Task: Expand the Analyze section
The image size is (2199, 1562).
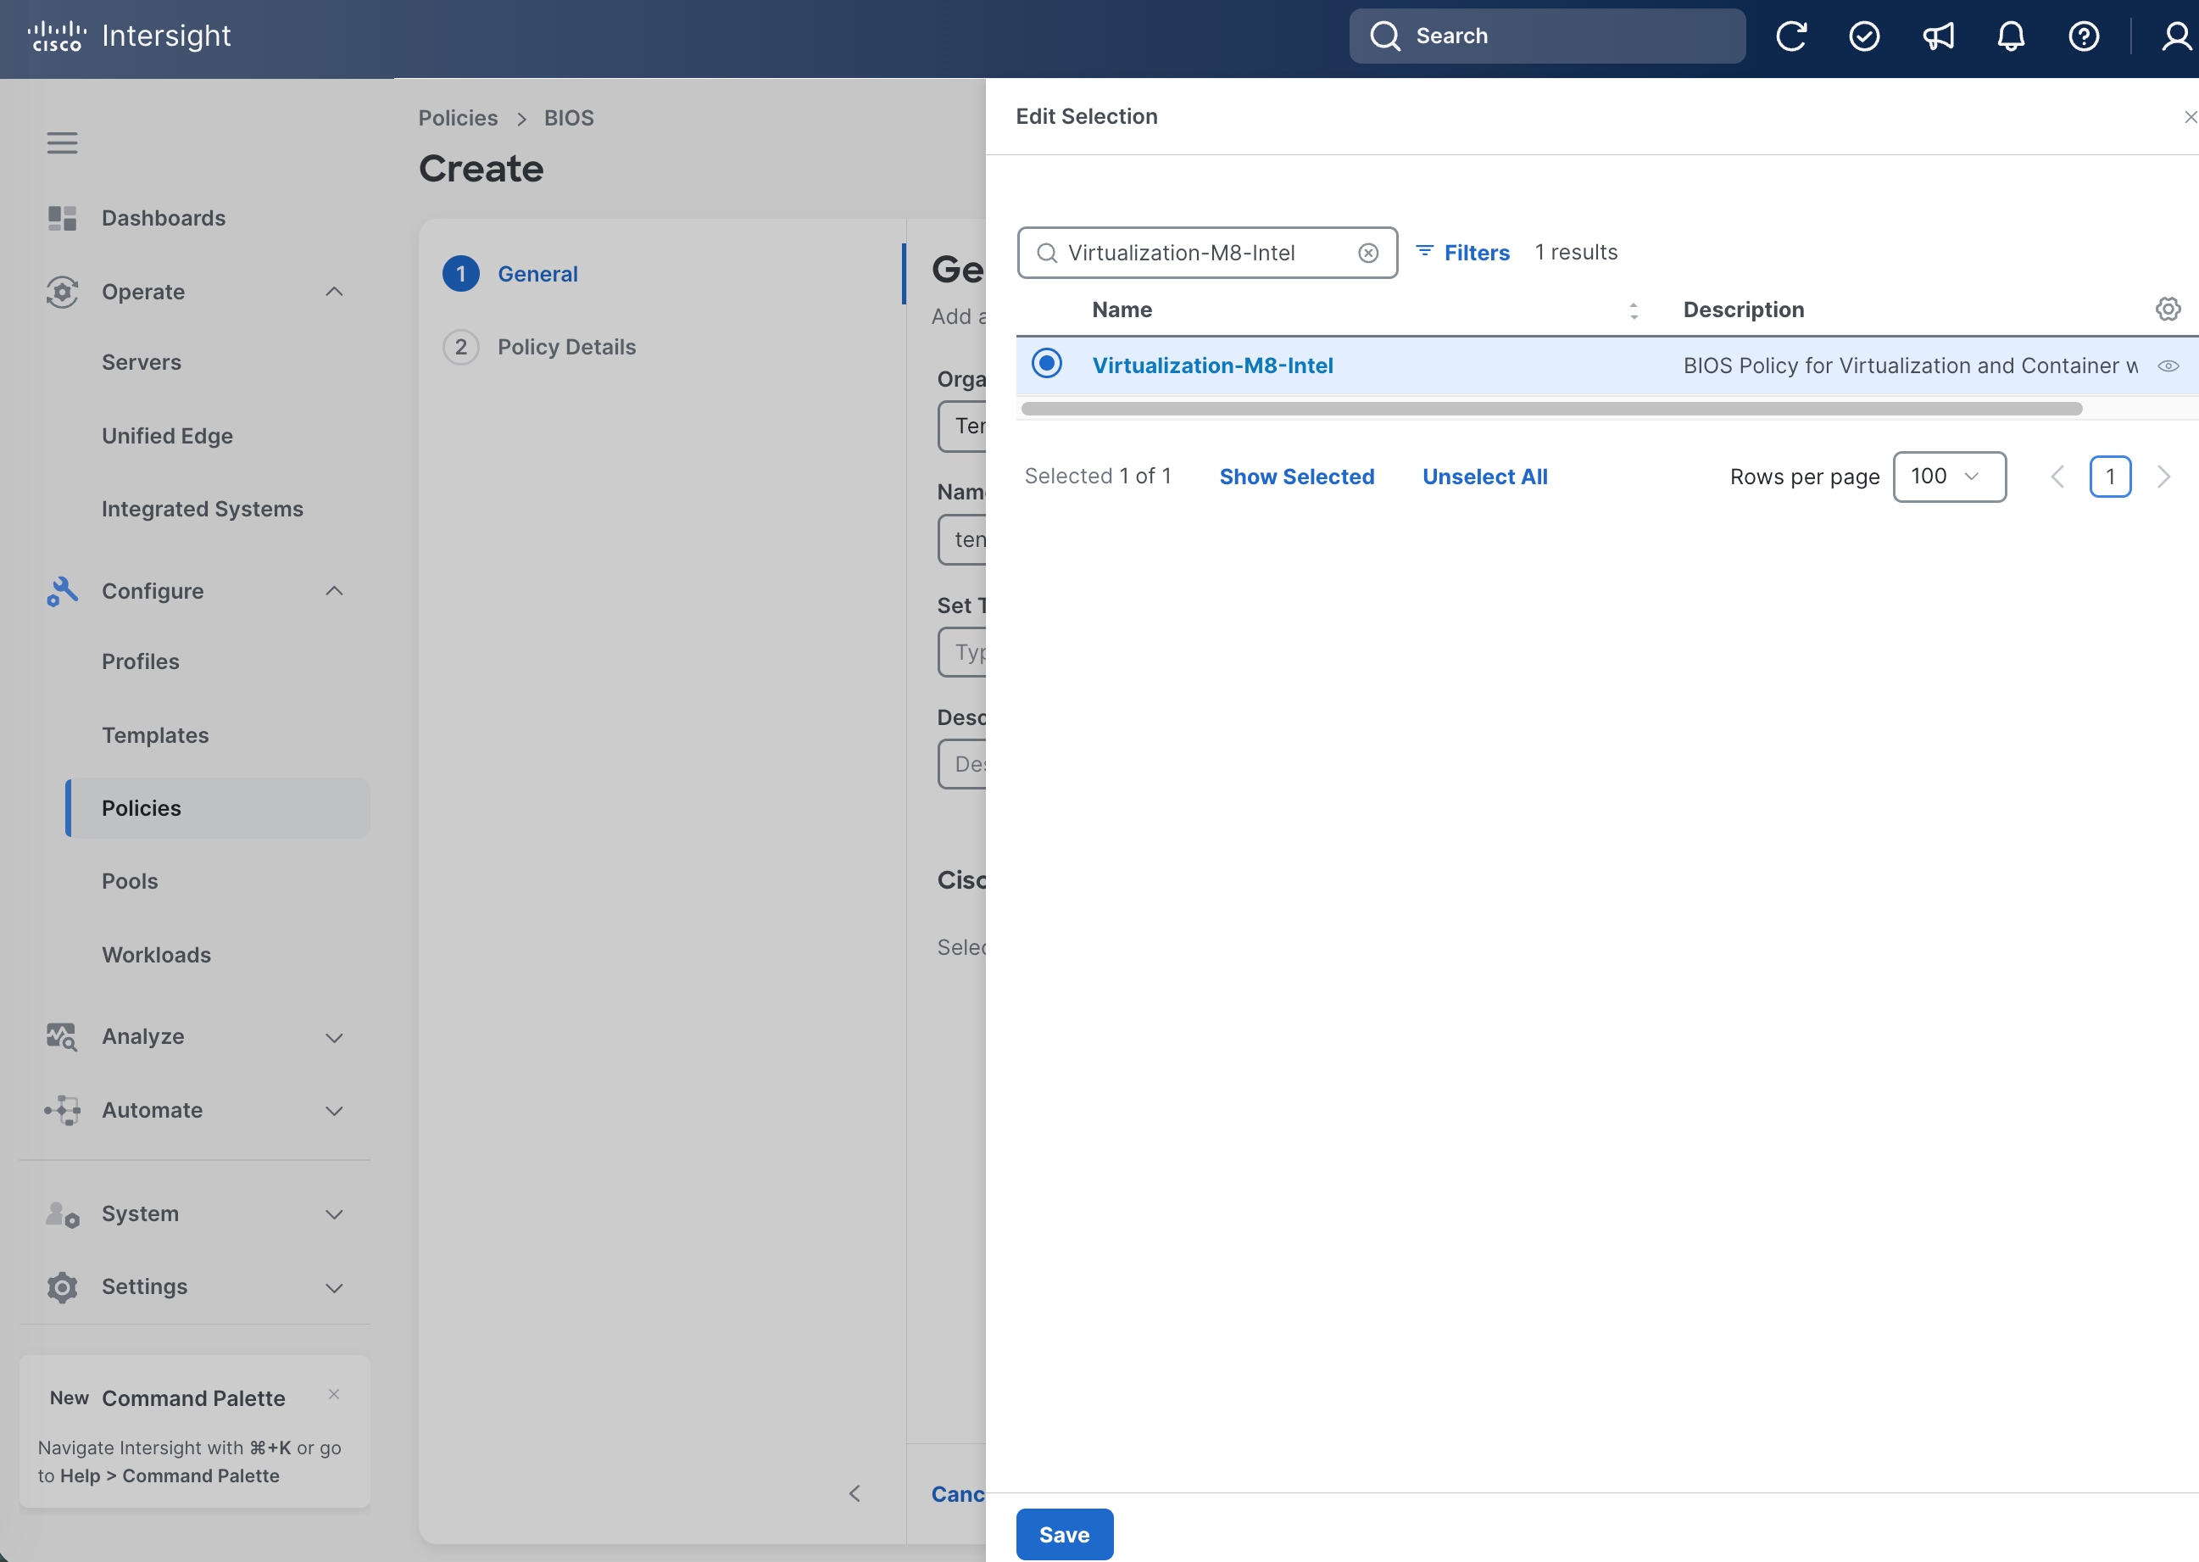Action: [x=334, y=1038]
